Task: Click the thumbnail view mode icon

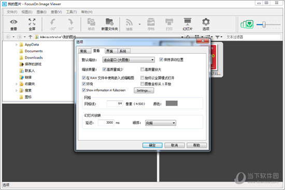Action: [197, 37]
